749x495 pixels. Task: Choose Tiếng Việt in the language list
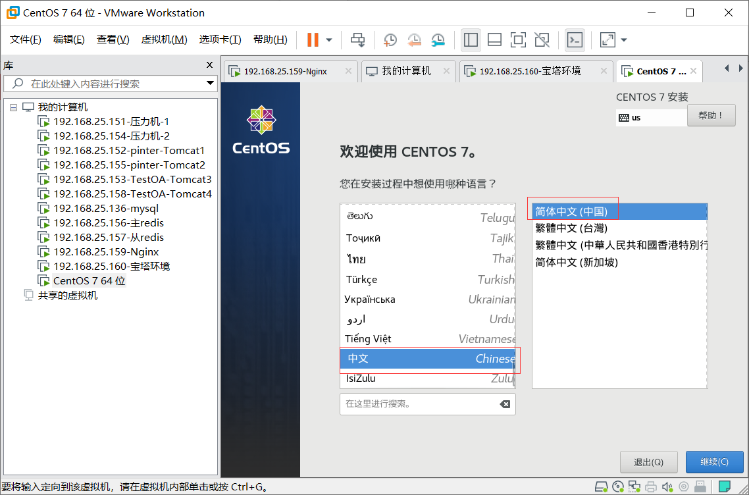point(428,339)
